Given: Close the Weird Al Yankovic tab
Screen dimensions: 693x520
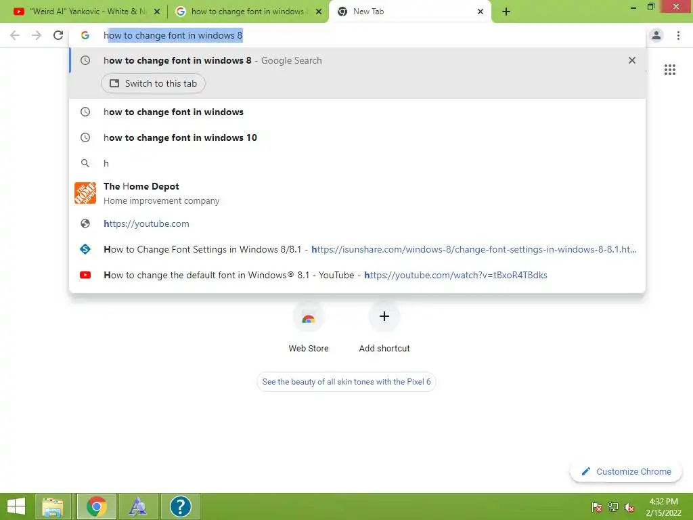Looking at the screenshot, I should click(x=156, y=12).
